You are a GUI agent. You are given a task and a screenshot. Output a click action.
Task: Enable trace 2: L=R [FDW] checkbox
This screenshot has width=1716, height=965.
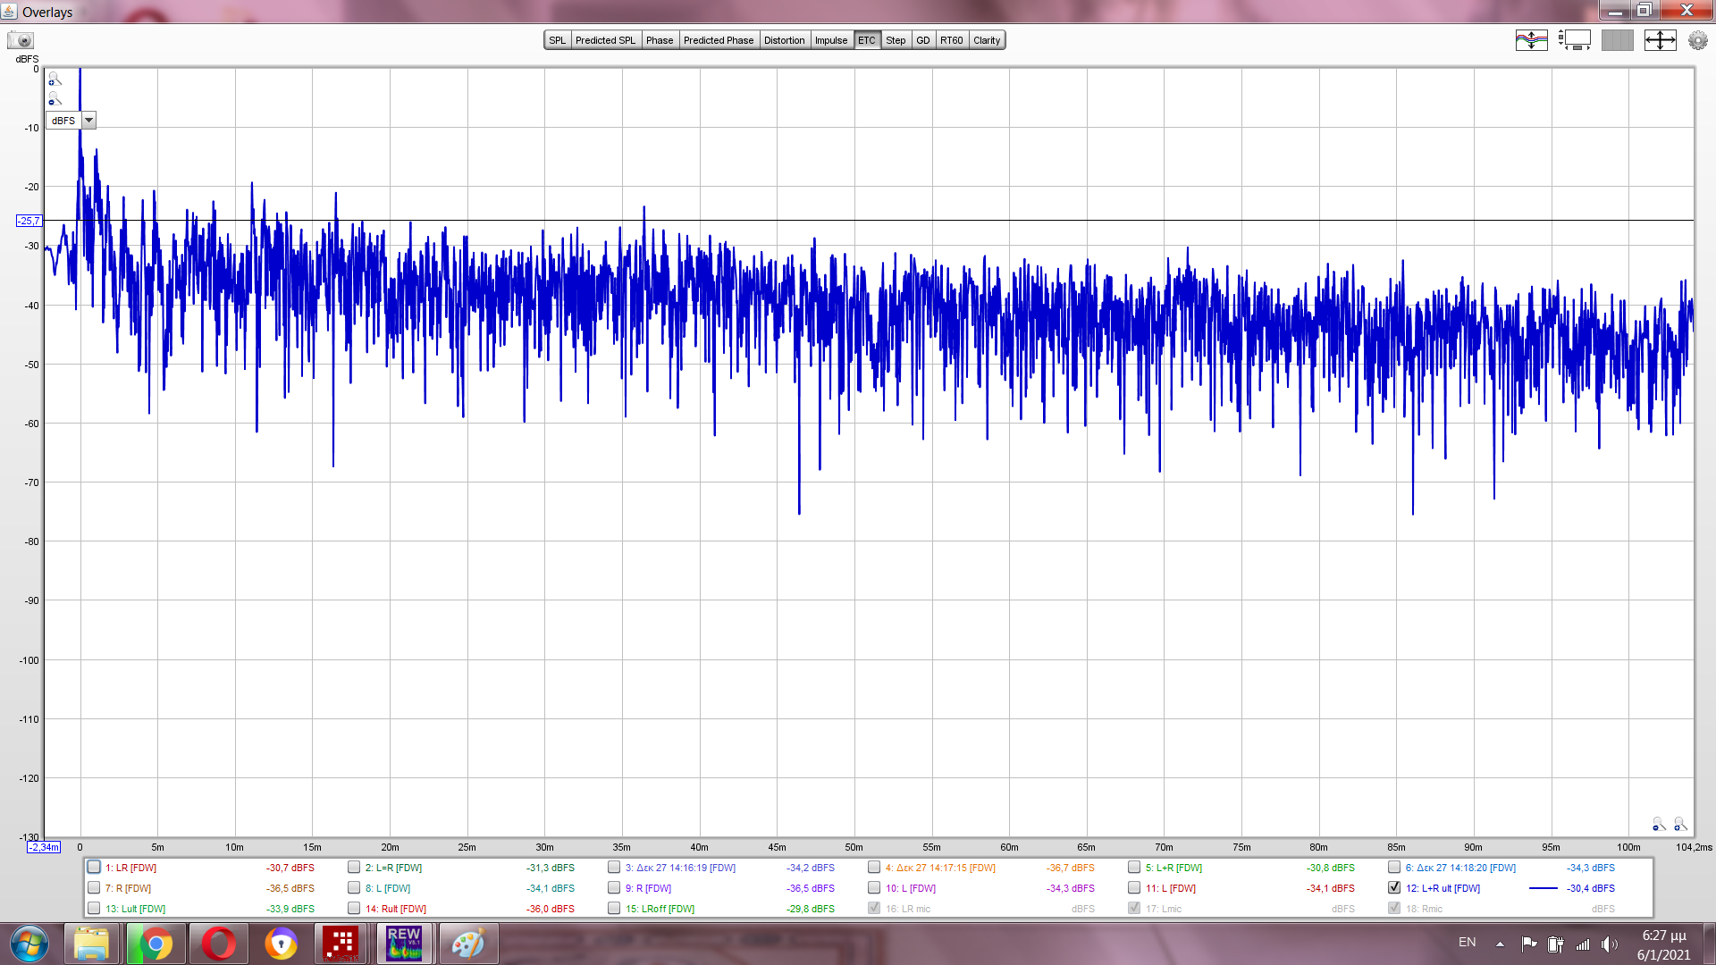(354, 868)
